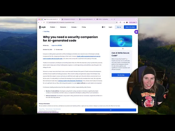Click the blue shield article thumbnail

coord(121,41)
